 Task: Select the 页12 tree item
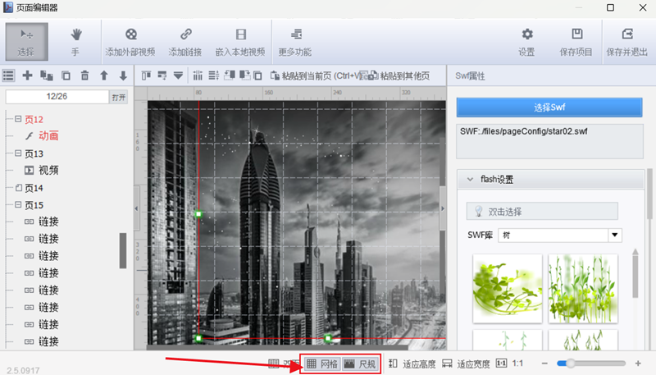click(34, 119)
